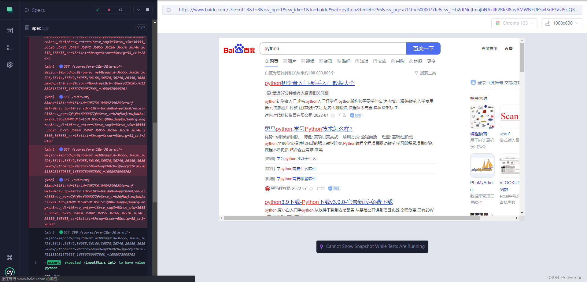Click the failed tests X counter

click(111, 10)
